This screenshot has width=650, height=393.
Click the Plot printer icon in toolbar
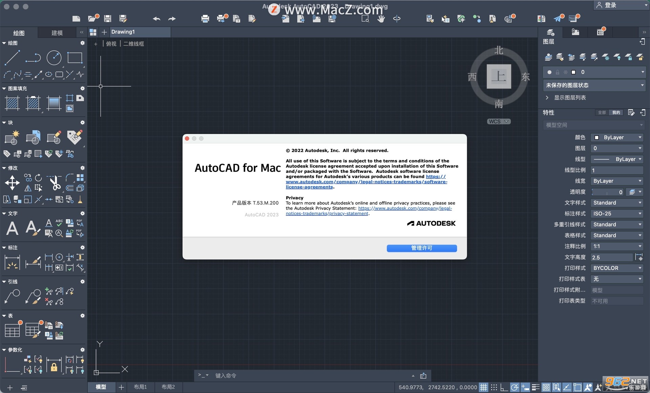click(x=205, y=19)
